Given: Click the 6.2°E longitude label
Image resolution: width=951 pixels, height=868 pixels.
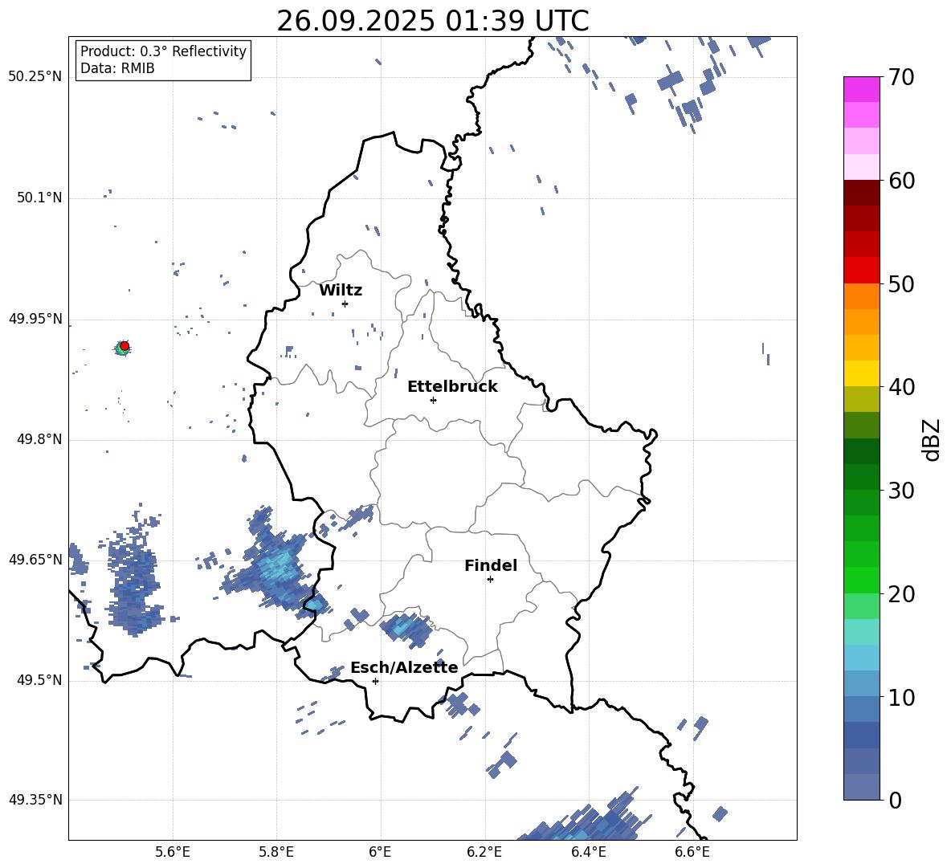Looking at the screenshot, I should 484,852.
